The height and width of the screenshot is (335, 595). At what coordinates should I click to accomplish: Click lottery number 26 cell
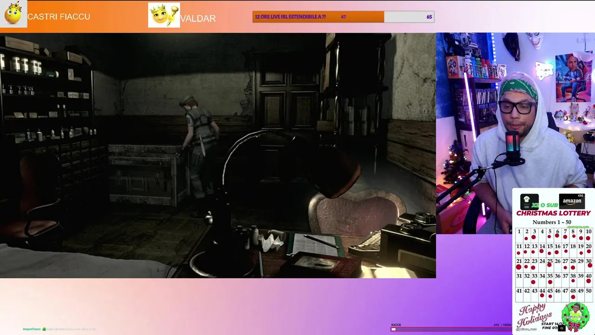tap(558, 265)
